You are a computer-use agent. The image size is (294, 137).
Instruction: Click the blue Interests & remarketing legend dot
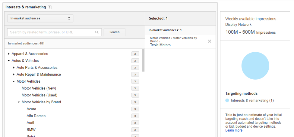(x=227, y=100)
